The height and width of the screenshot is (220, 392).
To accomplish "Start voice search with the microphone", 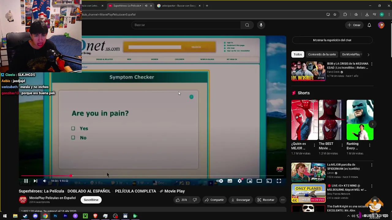I will point(261,25).
